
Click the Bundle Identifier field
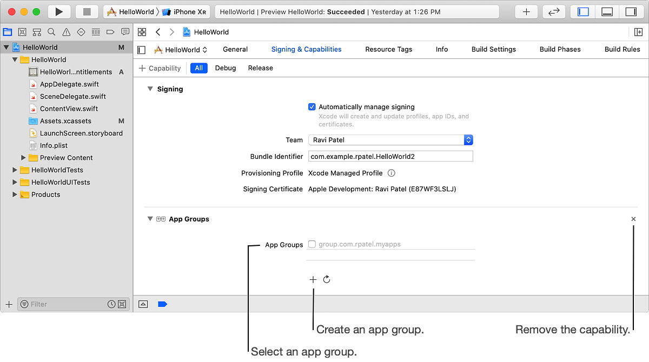coord(390,156)
